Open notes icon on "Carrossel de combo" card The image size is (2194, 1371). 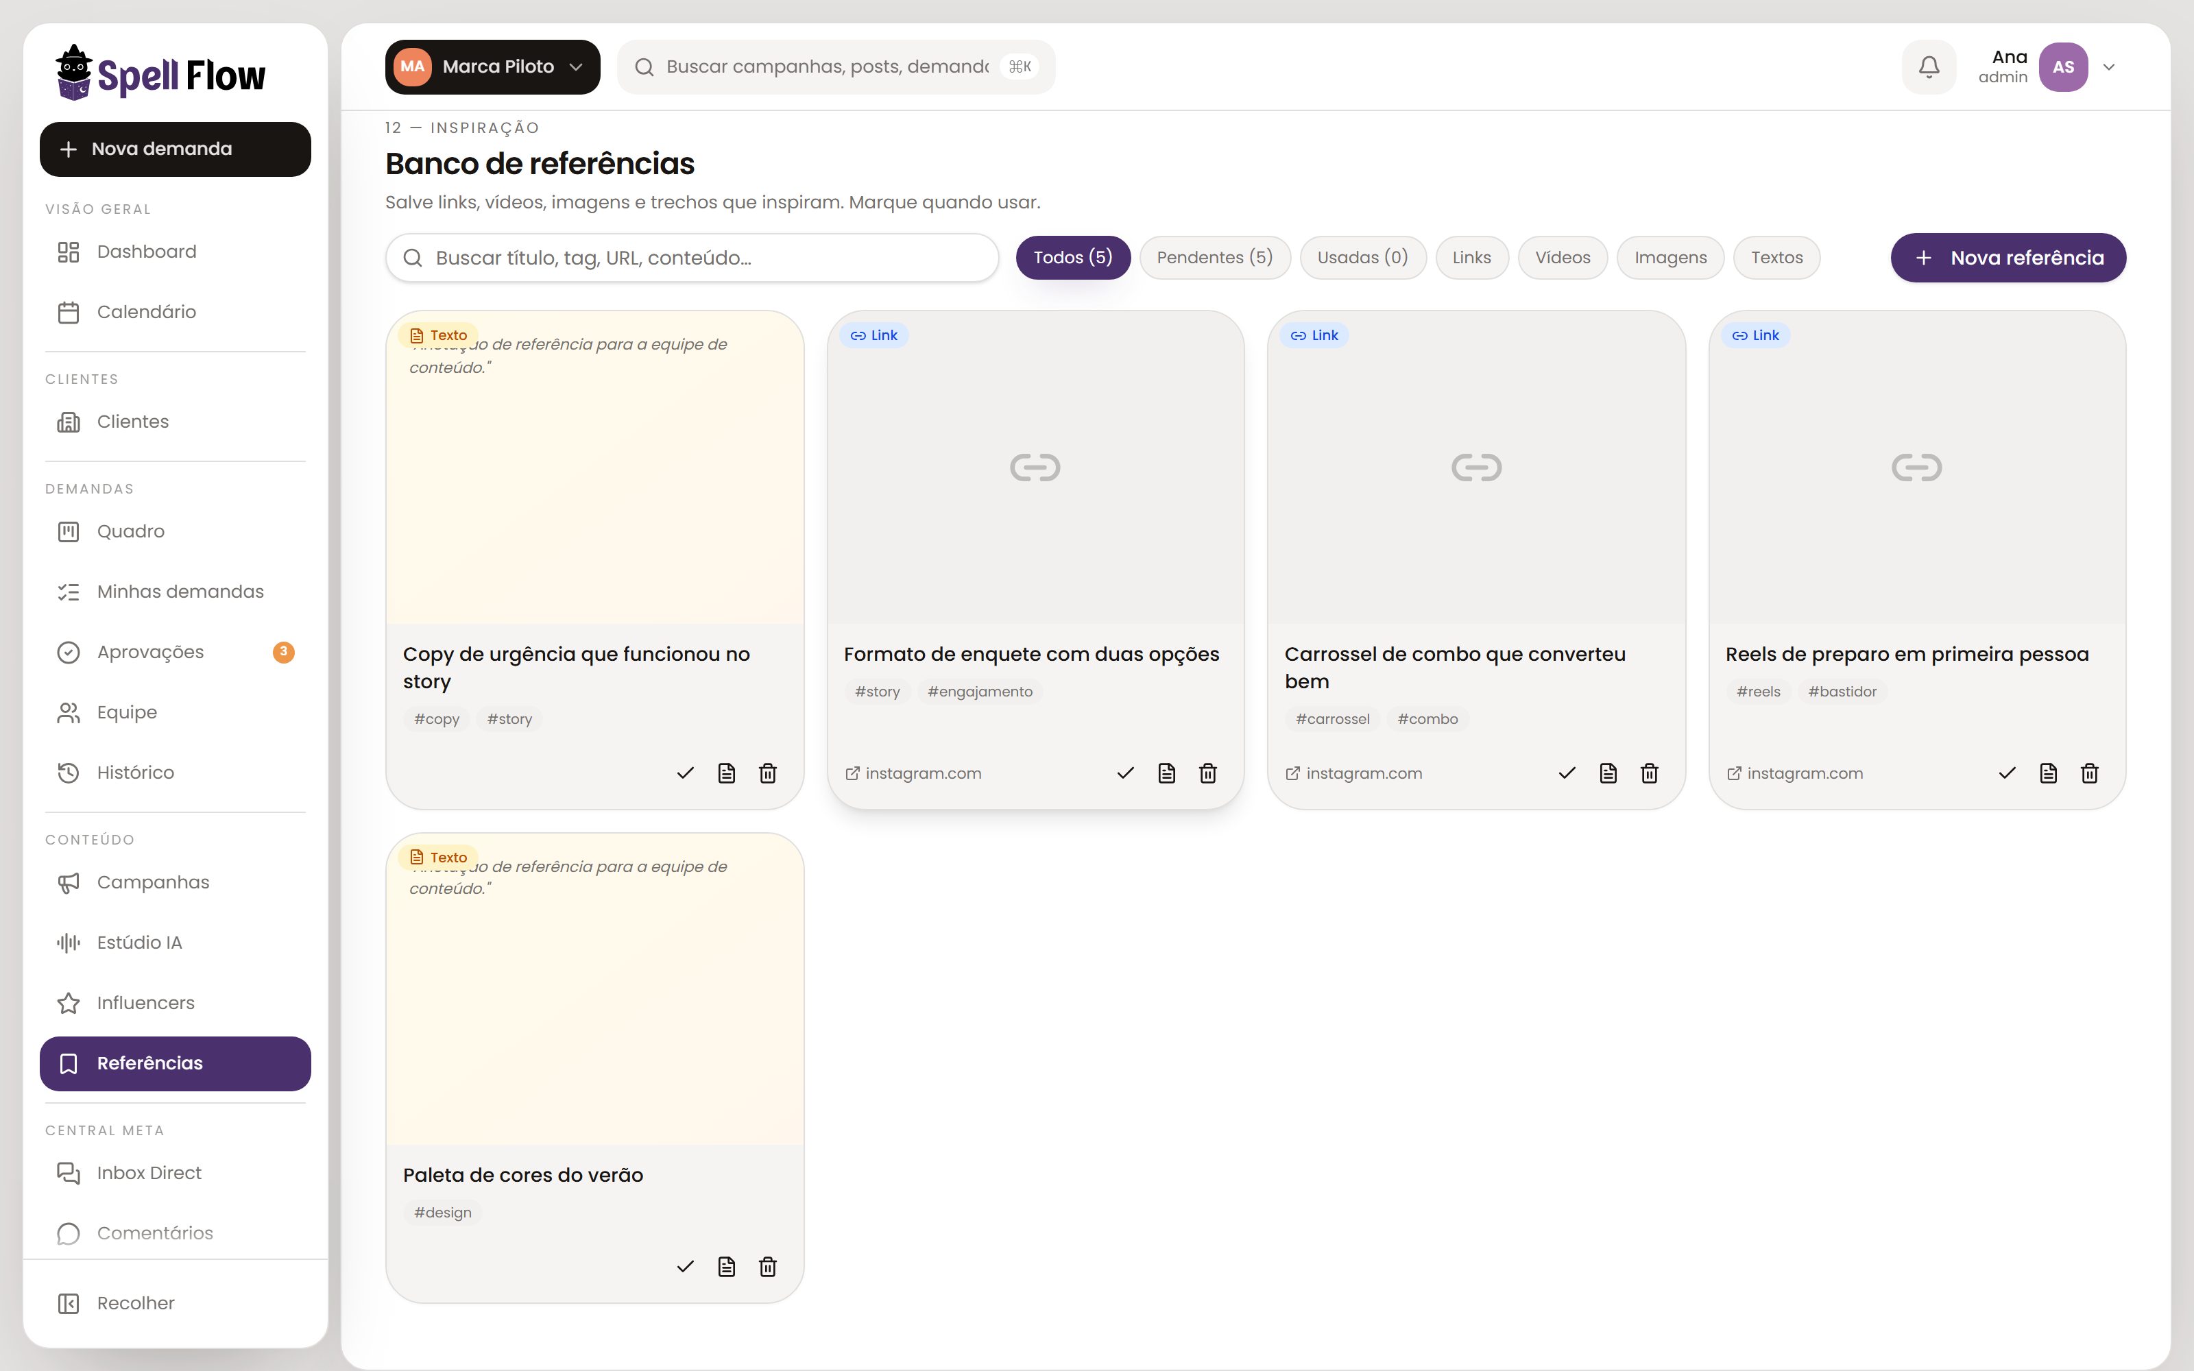(x=1607, y=773)
